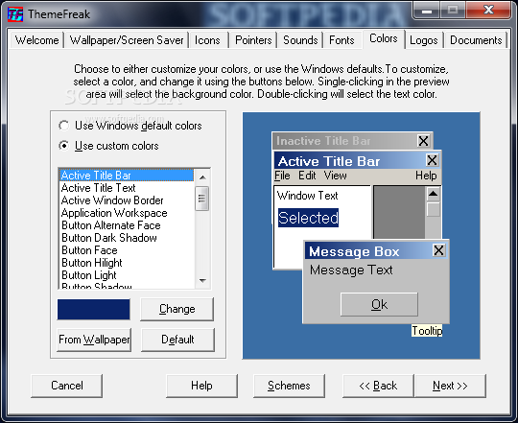518x423 pixels.
Task: Click the Schemes button
Action: click(x=289, y=386)
